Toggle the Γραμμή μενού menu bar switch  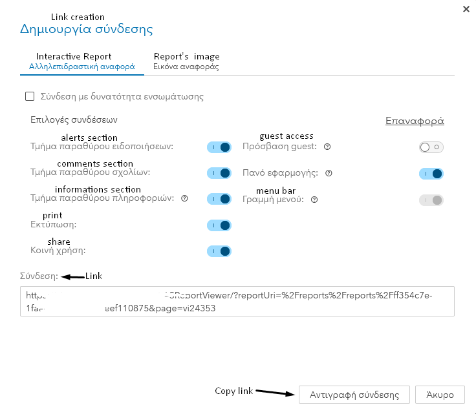tap(431, 200)
